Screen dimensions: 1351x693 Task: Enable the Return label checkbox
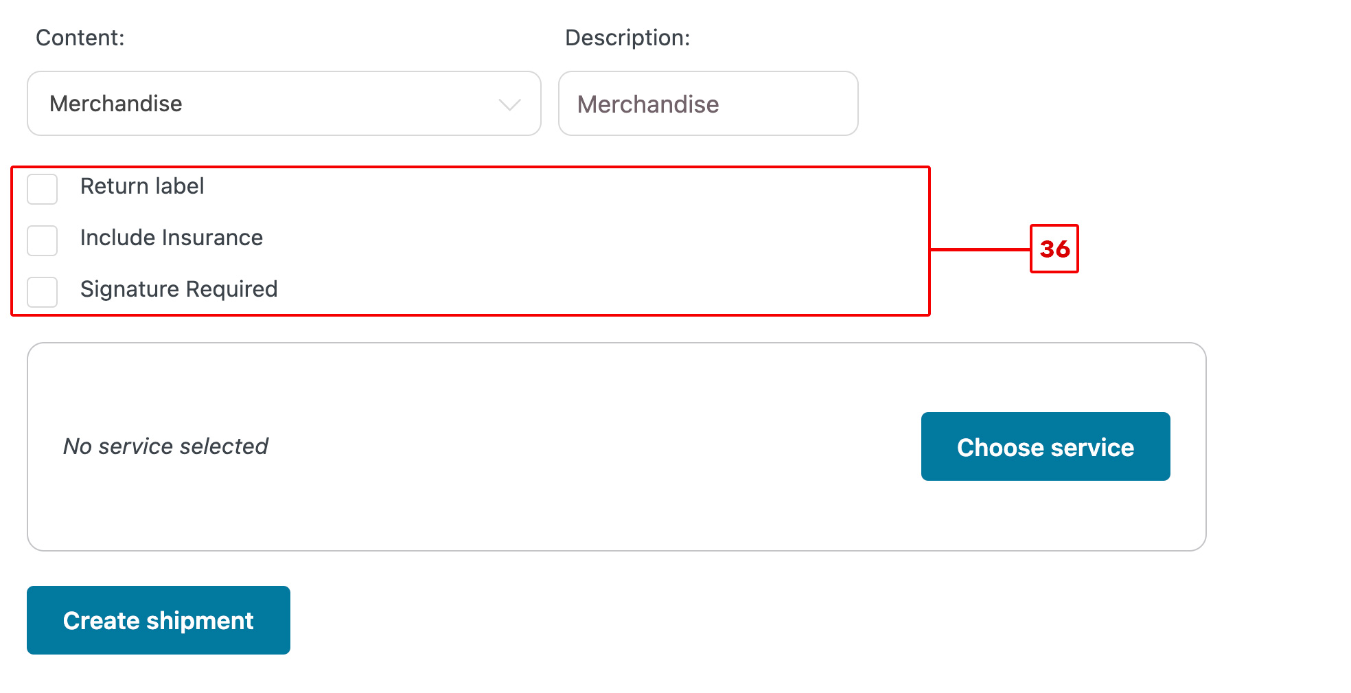(42, 189)
